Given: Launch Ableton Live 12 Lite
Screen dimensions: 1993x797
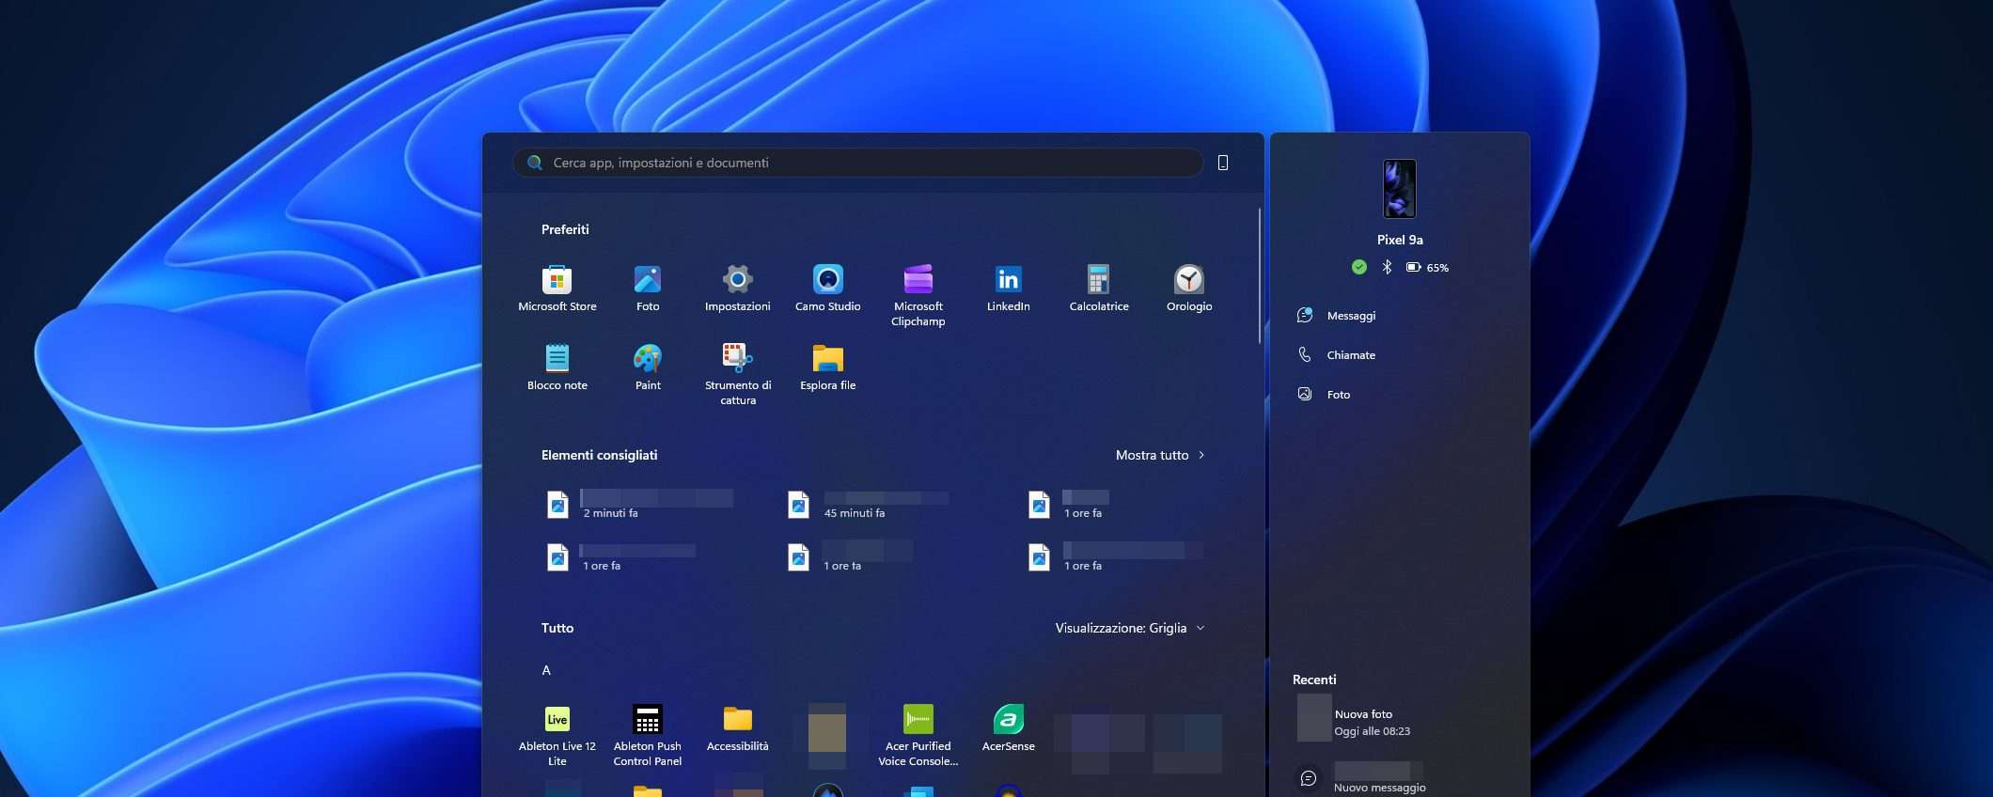Looking at the screenshot, I should click(557, 733).
